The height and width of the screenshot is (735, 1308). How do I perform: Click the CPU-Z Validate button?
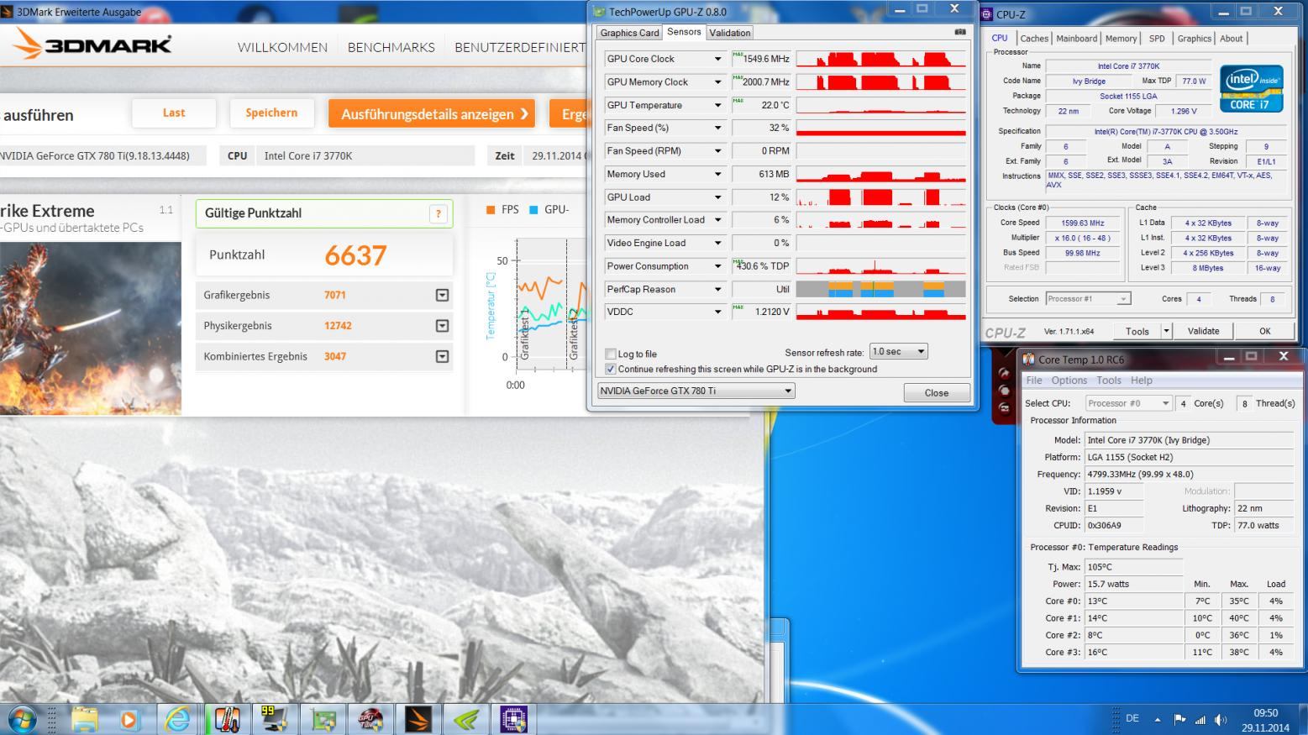1203,331
